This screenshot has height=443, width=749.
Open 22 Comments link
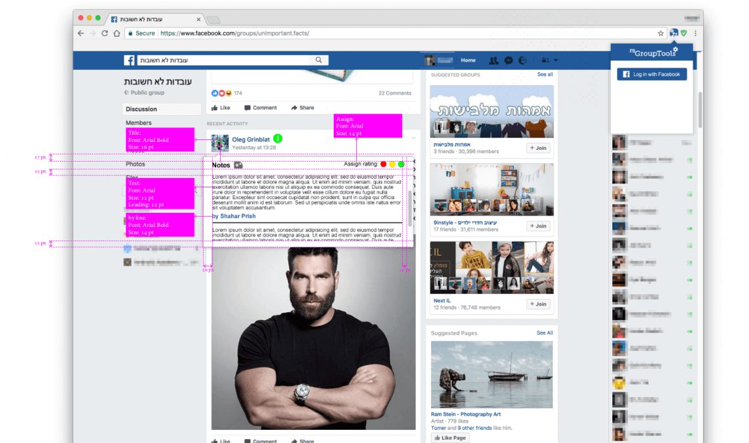pyautogui.click(x=395, y=93)
